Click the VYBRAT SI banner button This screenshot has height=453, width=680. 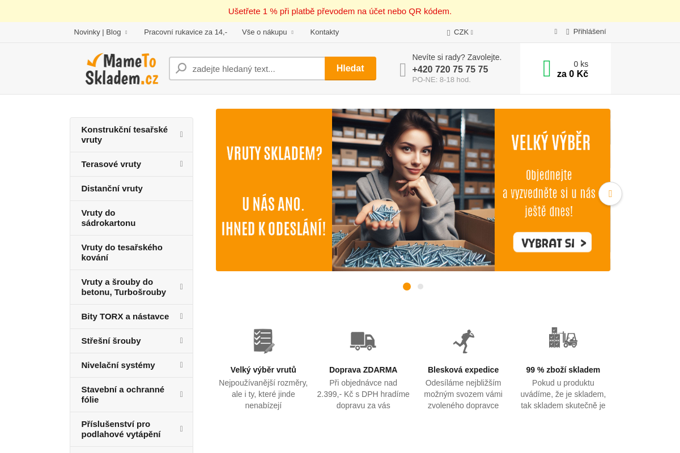[552, 242]
